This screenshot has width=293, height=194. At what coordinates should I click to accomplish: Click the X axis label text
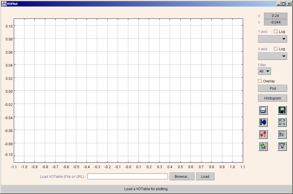(x=262, y=49)
